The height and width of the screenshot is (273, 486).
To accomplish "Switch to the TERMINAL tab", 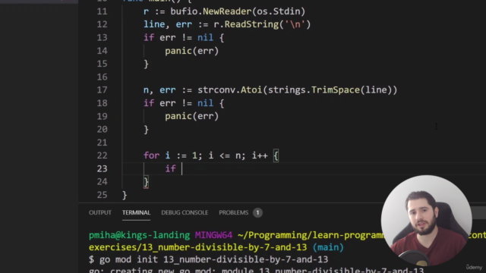I will click(136, 212).
